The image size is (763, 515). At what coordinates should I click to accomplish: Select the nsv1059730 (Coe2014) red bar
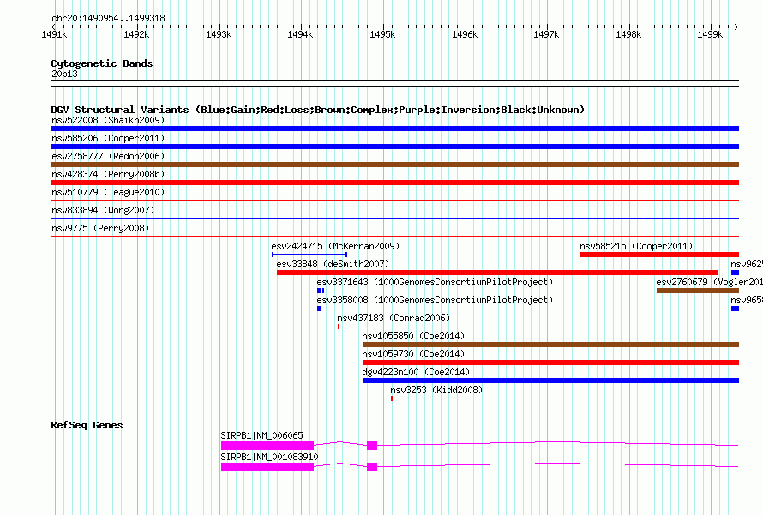551,362
